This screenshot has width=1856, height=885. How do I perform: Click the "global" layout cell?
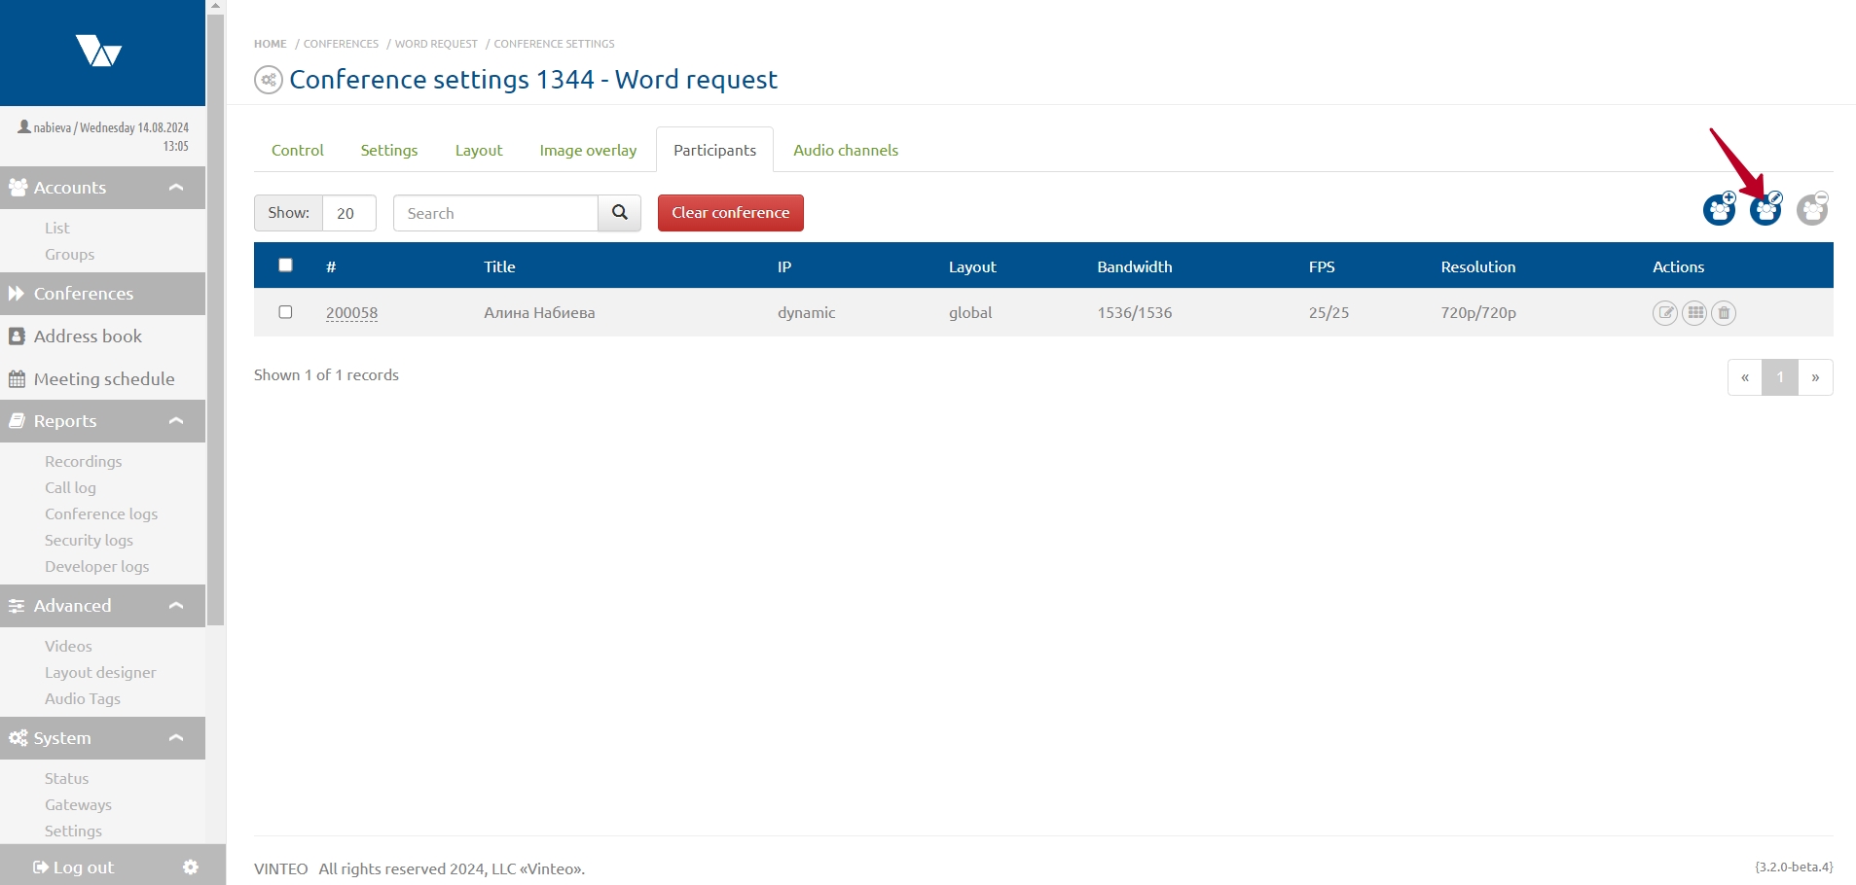970,313
